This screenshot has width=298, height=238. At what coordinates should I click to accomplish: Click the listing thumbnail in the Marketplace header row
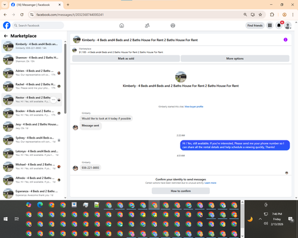pyautogui.click(x=74, y=50)
